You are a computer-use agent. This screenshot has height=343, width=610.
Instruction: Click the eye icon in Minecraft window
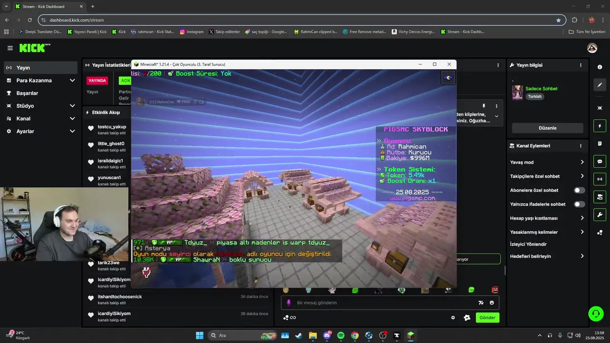point(448,78)
